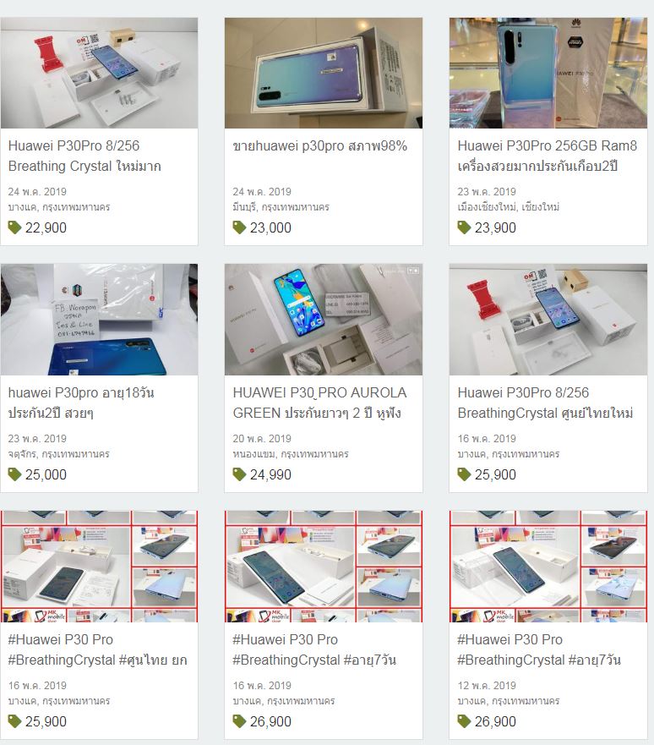Select the Aurora green phone photo thumbnail

tap(324, 320)
